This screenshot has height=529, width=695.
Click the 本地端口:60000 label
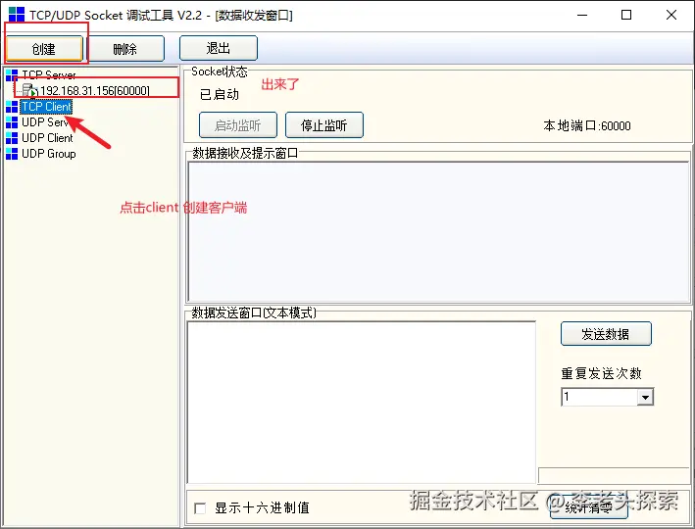pos(587,125)
